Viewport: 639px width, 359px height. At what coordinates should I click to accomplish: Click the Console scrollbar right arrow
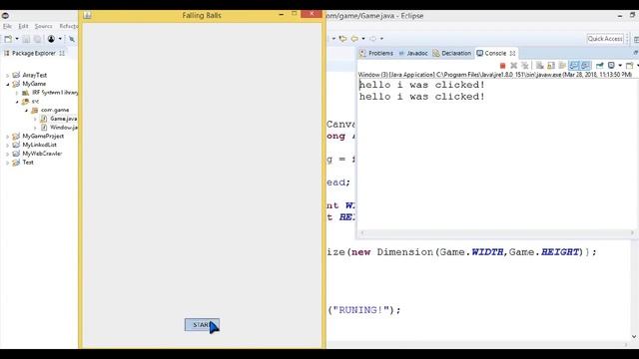(x=632, y=232)
